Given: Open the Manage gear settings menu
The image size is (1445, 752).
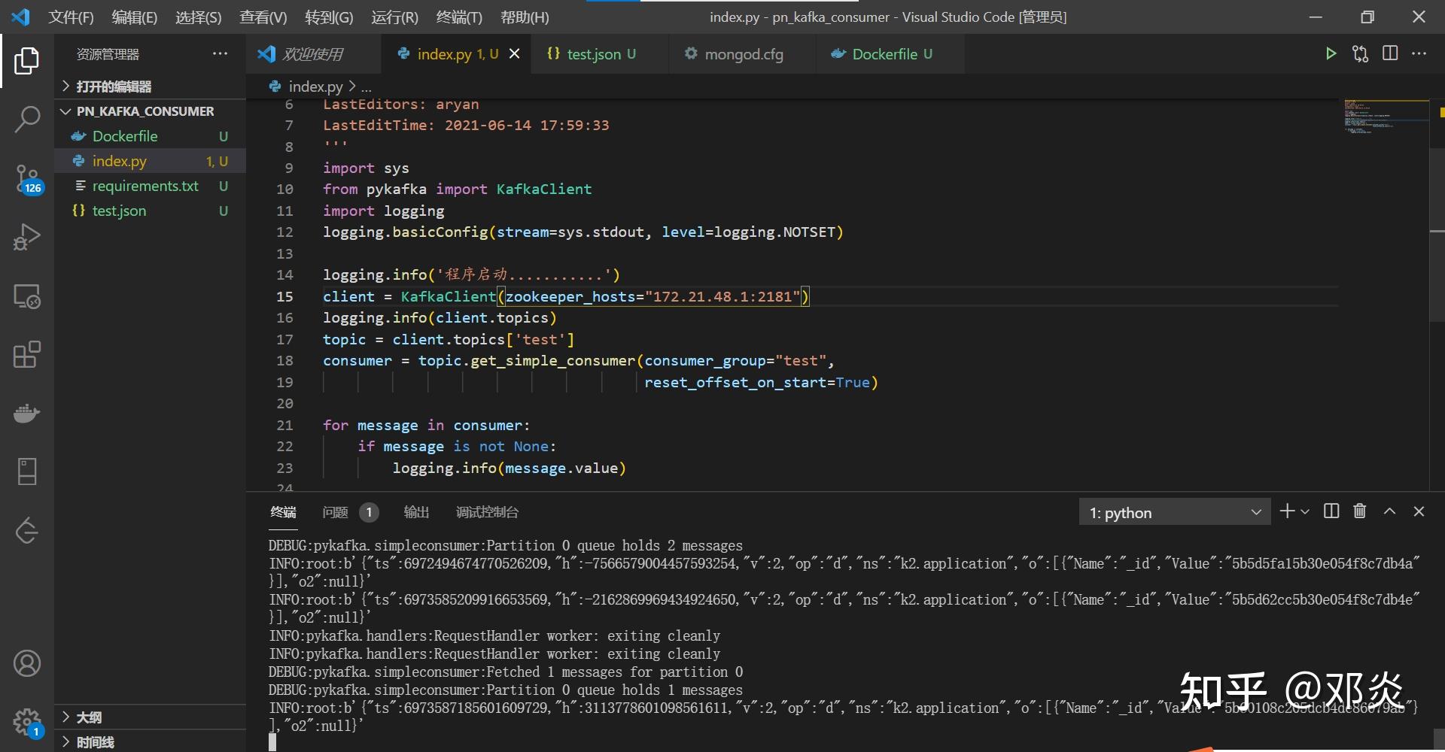Looking at the screenshot, I should point(27,720).
